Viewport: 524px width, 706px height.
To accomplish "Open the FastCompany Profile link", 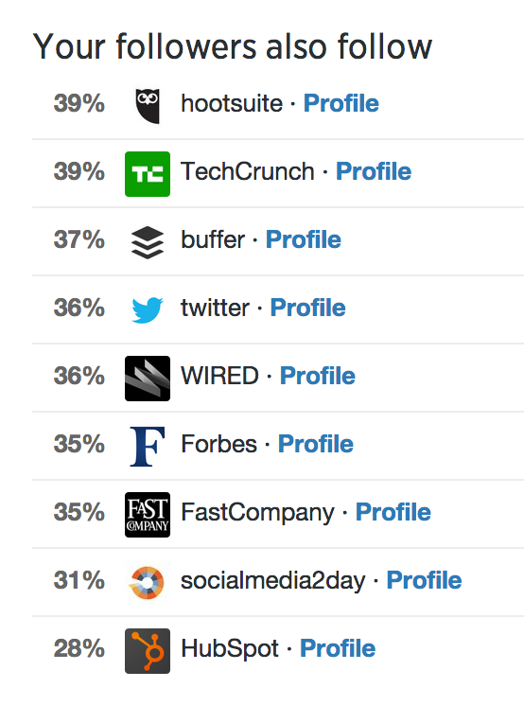I will [393, 512].
